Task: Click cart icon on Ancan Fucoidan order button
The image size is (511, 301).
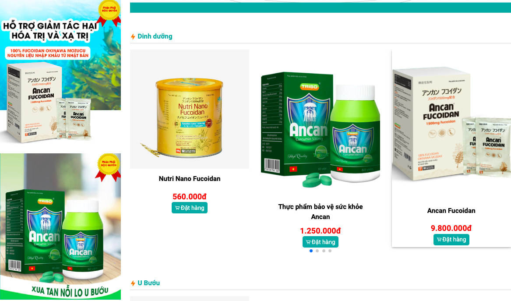Action: 439,240
